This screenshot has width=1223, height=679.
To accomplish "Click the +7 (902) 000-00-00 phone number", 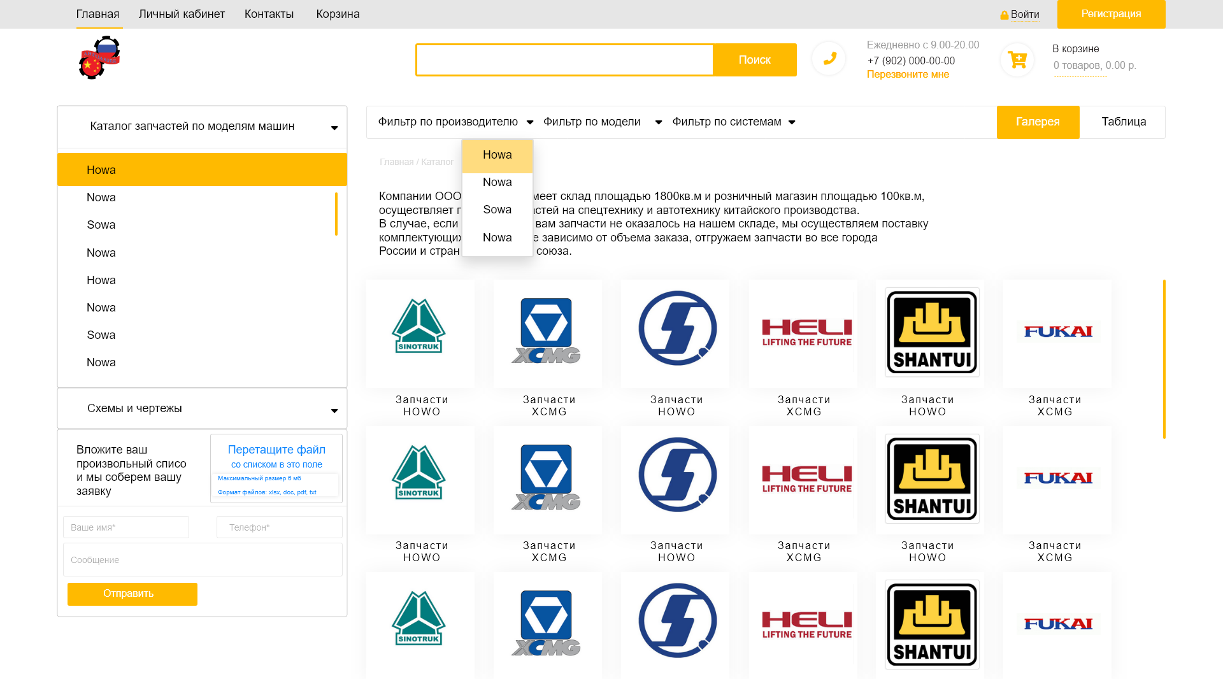I will point(911,61).
